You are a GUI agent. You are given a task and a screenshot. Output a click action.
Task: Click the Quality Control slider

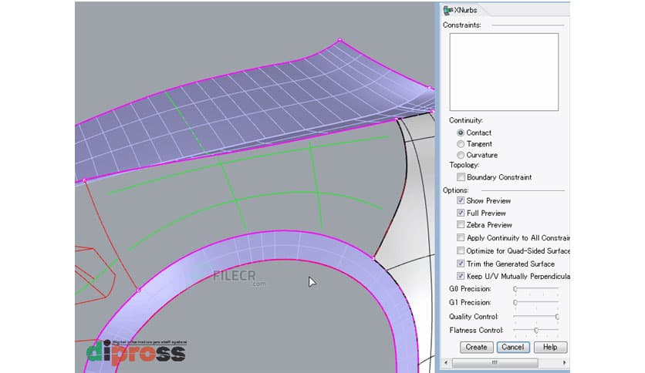coord(536,317)
